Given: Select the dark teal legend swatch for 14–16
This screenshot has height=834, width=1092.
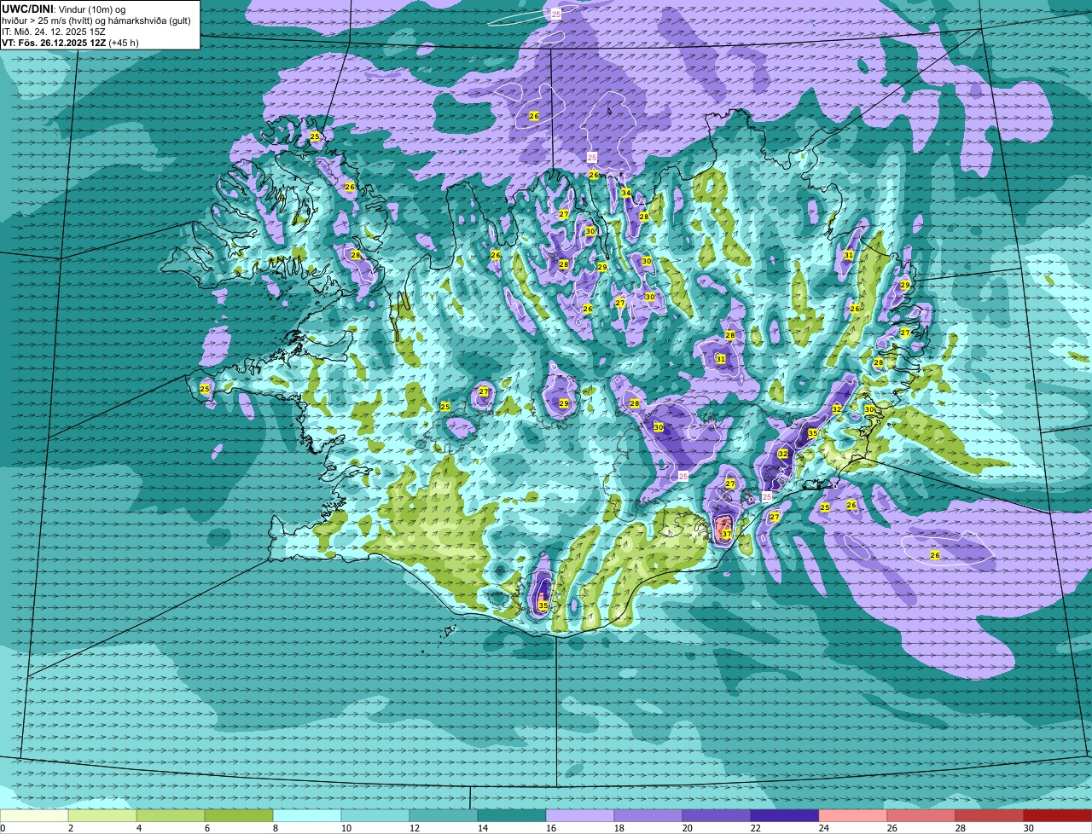Looking at the screenshot, I should click(x=512, y=816).
